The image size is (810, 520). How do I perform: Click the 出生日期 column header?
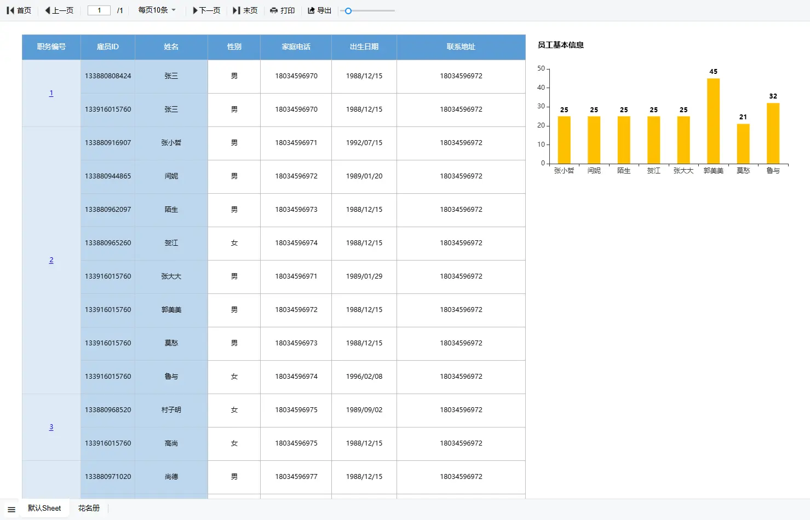pyautogui.click(x=364, y=47)
